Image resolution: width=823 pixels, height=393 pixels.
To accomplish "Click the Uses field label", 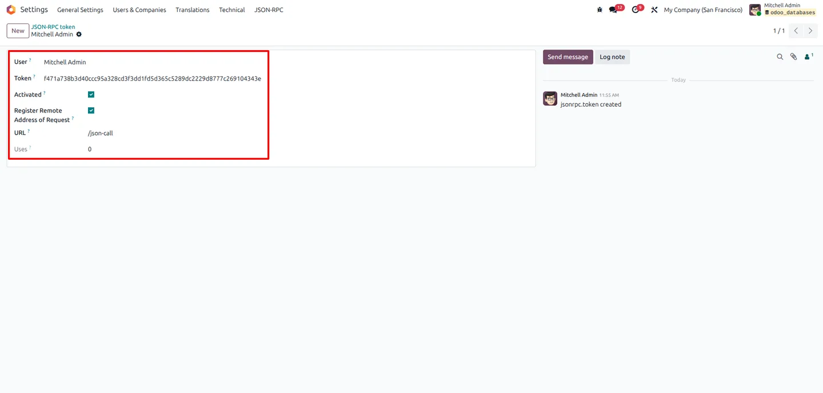I will click(x=21, y=149).
